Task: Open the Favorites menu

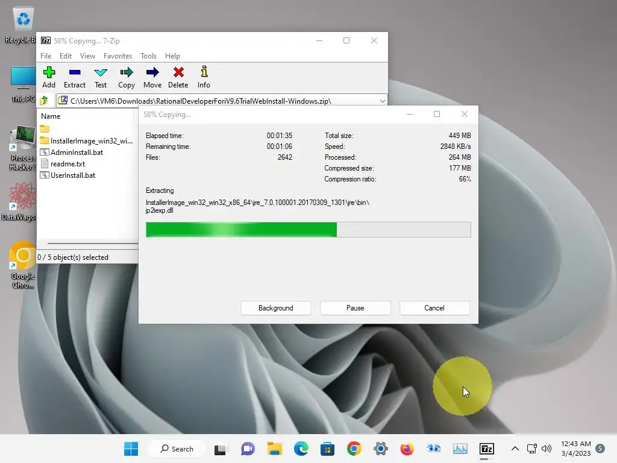Action: (117, 56)
